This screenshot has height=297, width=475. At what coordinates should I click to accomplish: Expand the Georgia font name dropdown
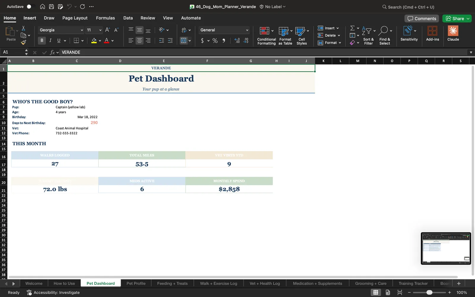[82, 30]
